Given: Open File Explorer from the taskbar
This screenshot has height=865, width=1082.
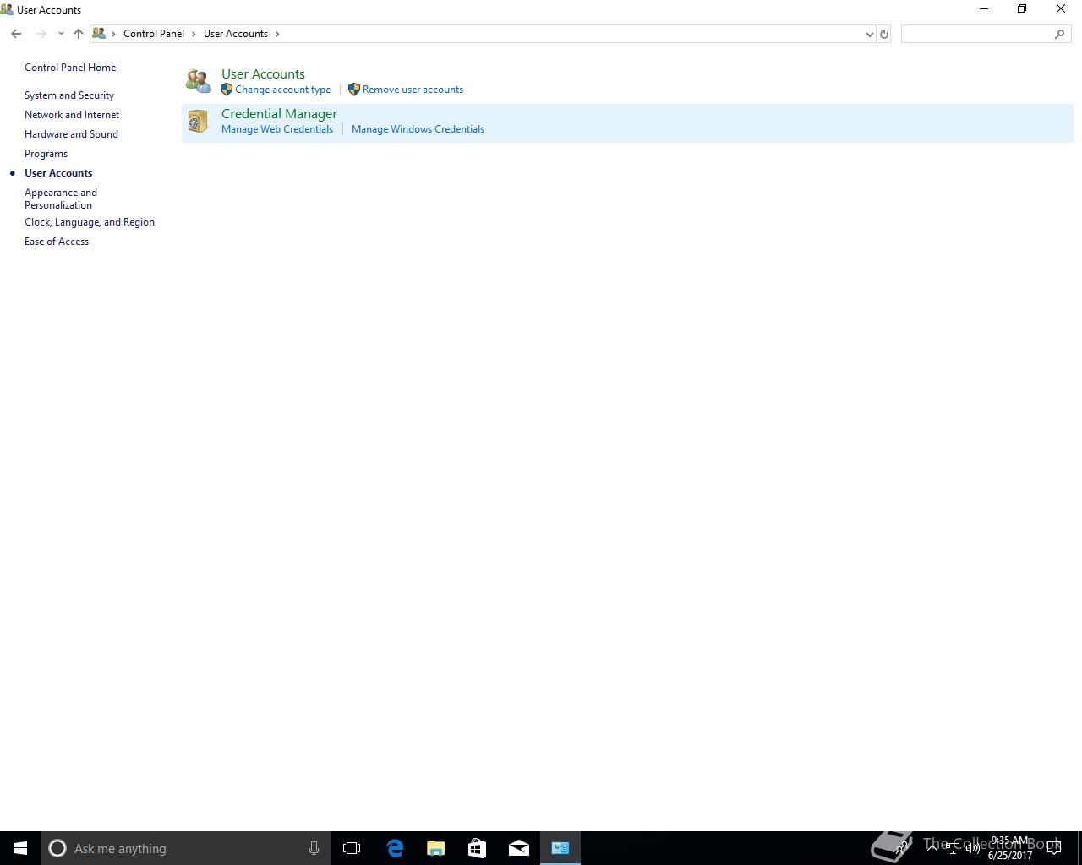Looking at the screenshot, I should (436, 848).
